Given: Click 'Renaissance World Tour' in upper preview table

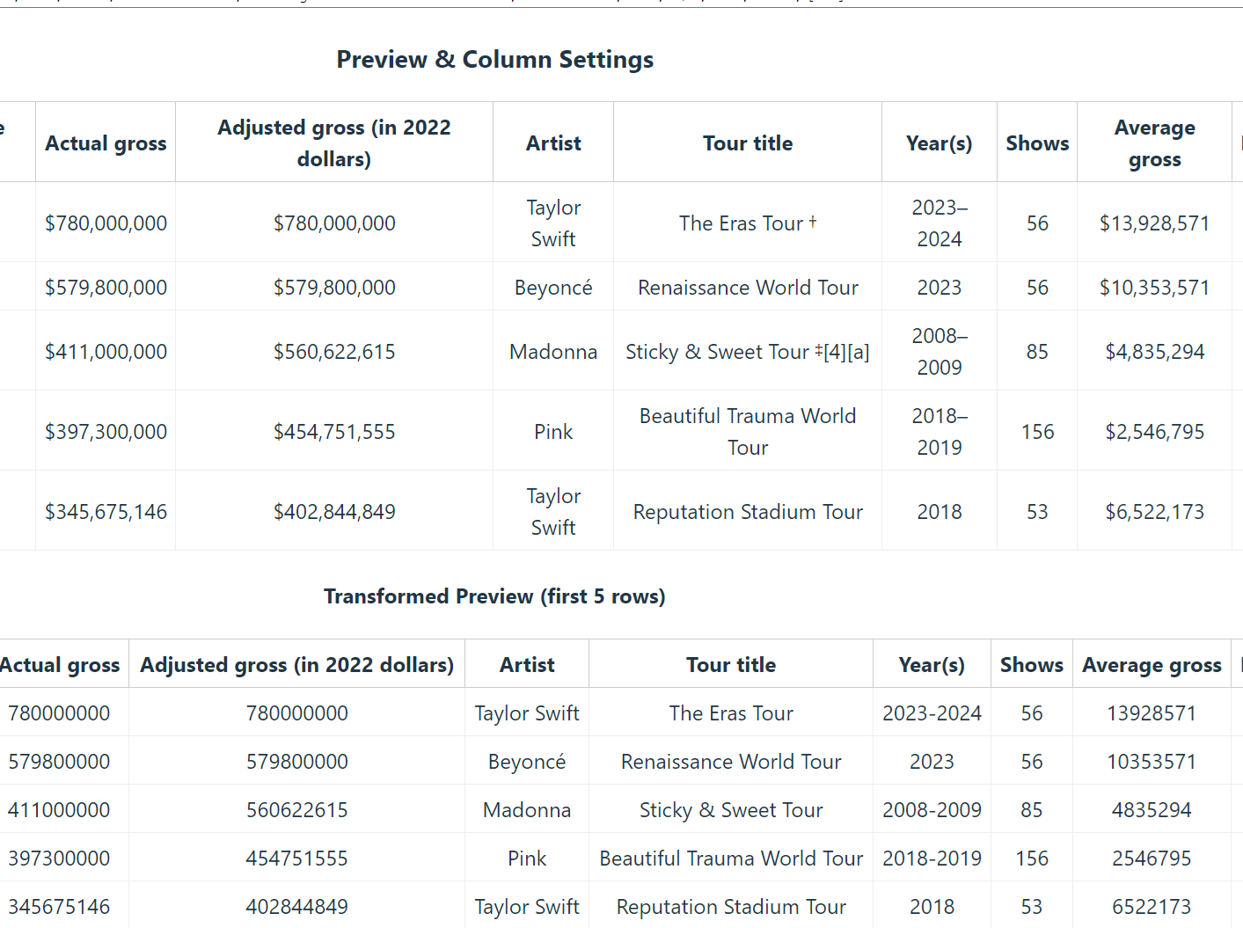Looking at the screenshot, I should click(x=748, y=288).
